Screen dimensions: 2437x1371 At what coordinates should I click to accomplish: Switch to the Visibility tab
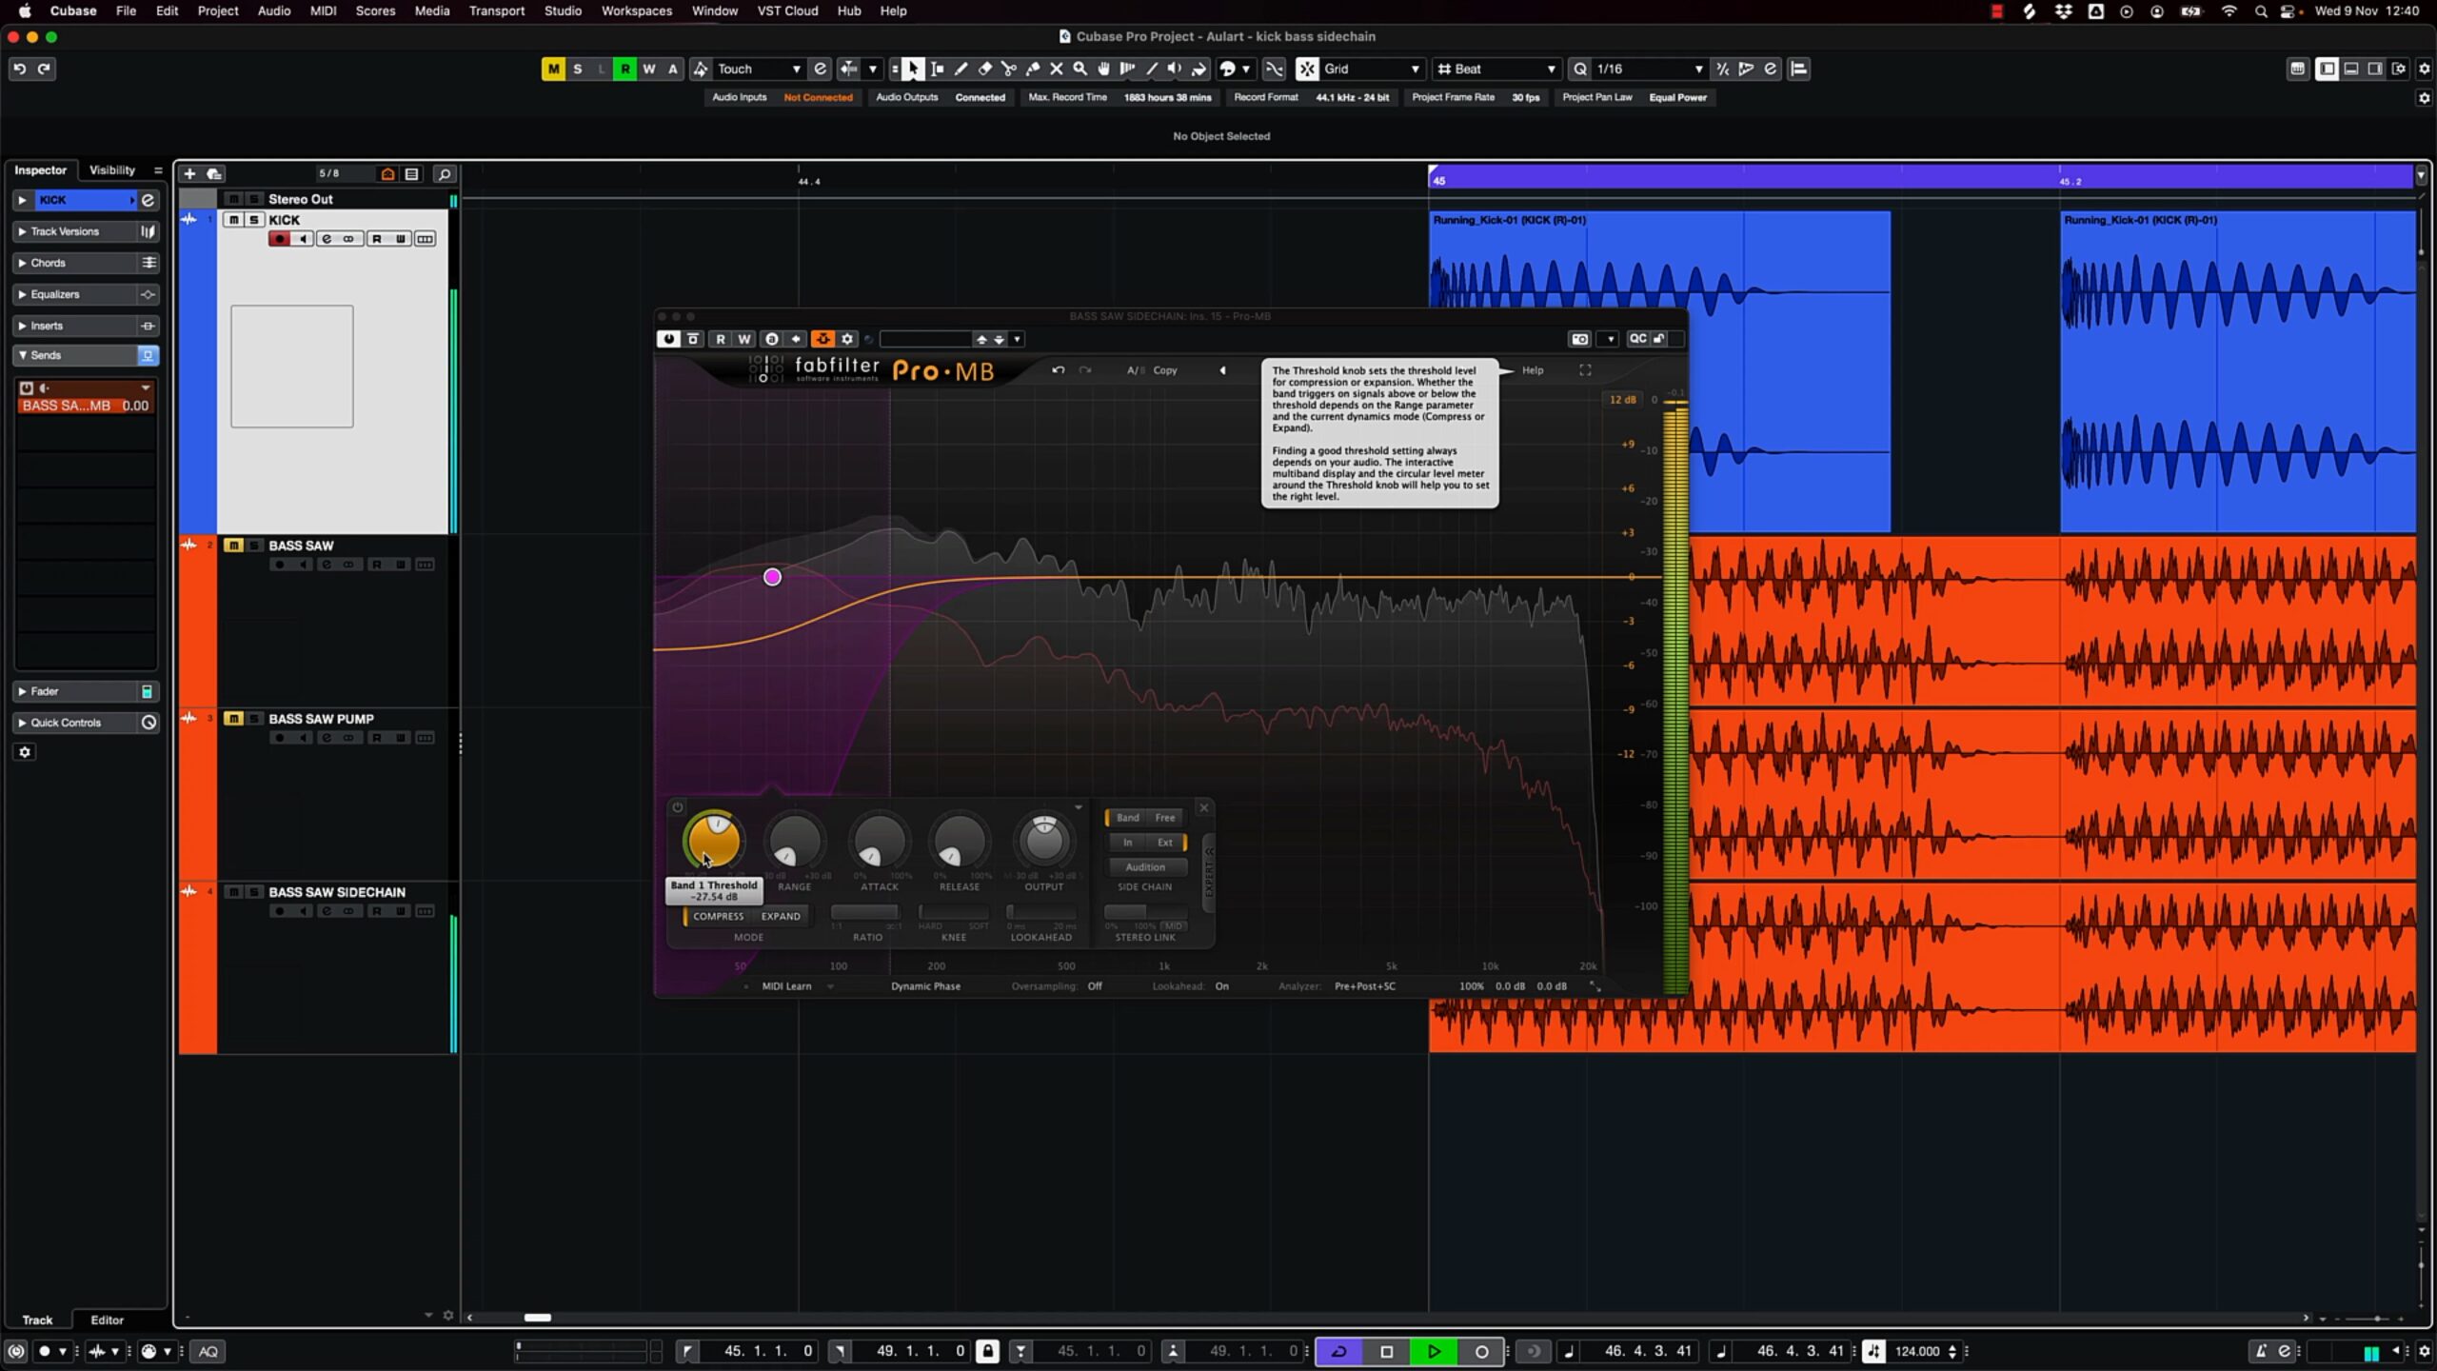tap(112, 169)
